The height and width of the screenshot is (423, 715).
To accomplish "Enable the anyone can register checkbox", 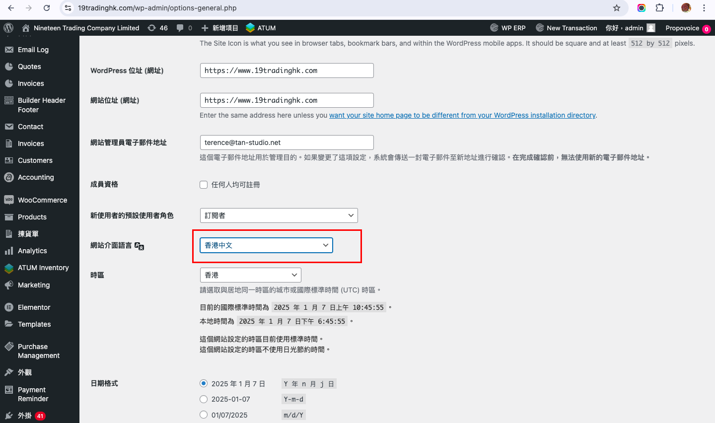I will click(x=204, y=185).
